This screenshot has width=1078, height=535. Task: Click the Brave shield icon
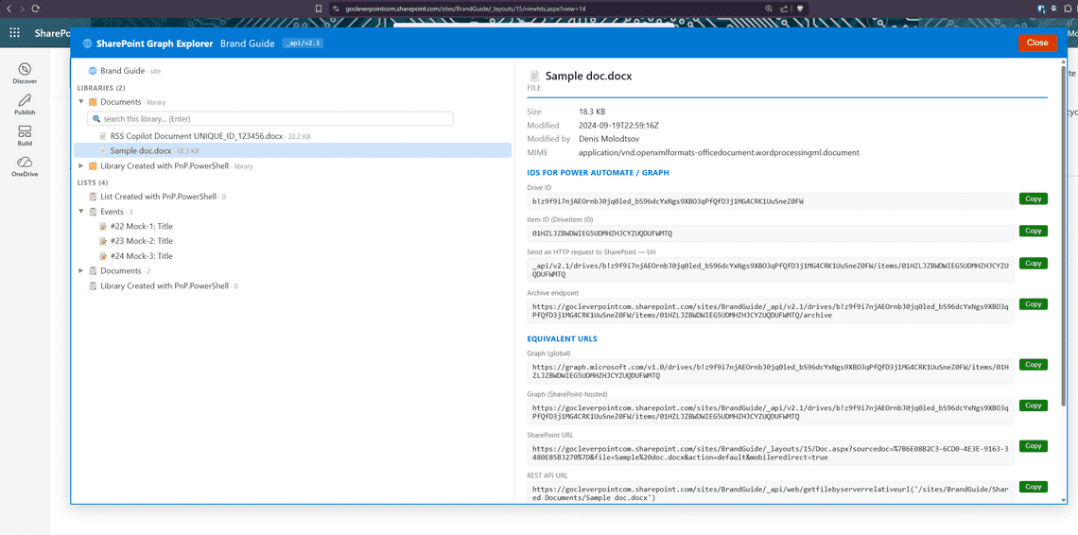click(x=800, y=9)
